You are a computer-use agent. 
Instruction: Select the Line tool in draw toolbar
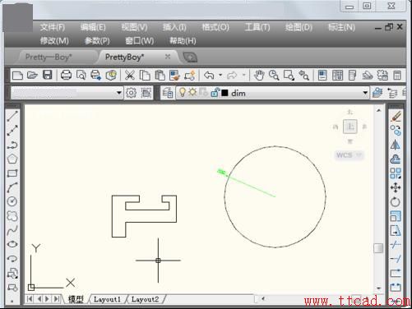click(x=12, y=116)
